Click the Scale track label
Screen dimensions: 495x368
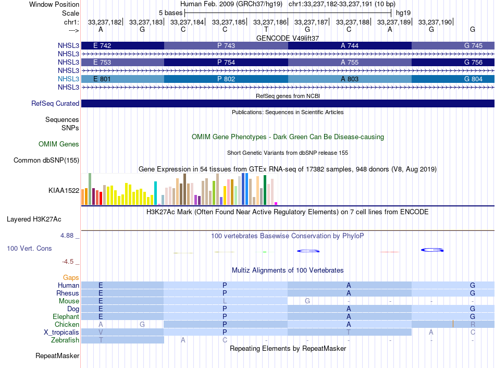[x=70, y=13]
